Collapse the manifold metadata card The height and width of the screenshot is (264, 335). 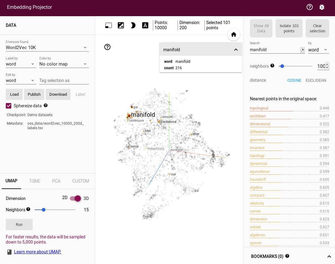236,49
